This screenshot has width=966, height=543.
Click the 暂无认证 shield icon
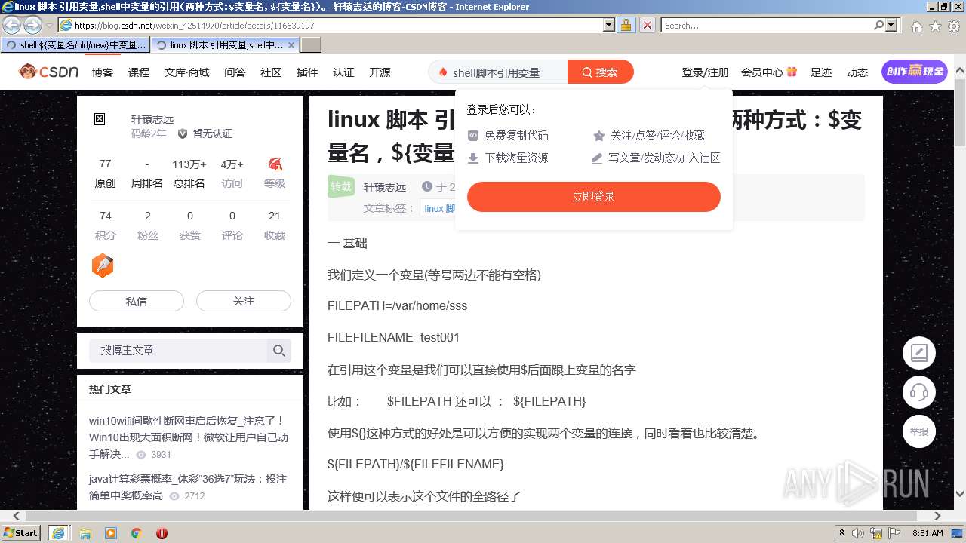coord(183,133)
